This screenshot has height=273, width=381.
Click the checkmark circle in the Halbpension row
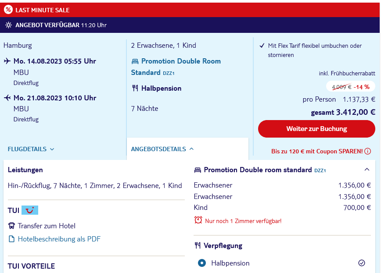(x=362, y=263)
